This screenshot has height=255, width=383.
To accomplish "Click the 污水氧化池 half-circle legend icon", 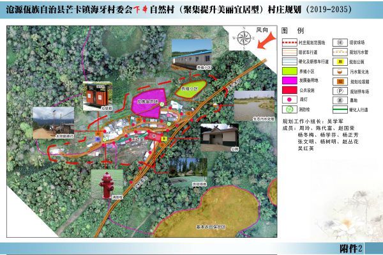I will tap(340, 72).
